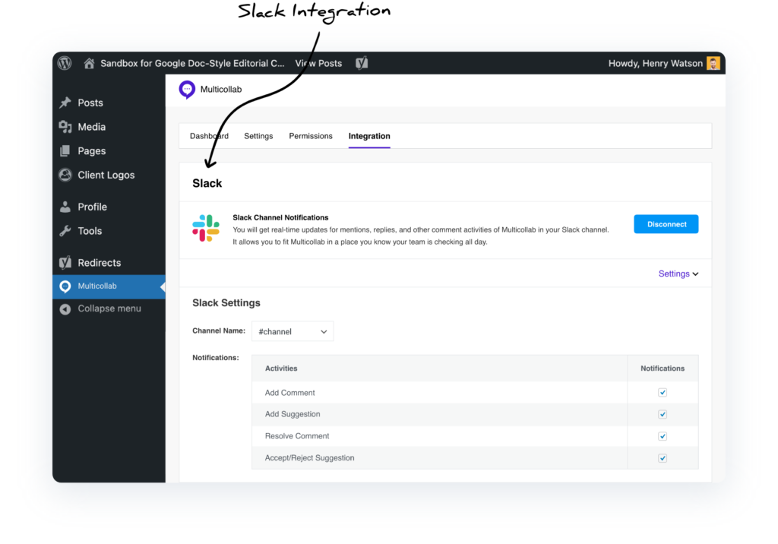Click the Multicollab sidebar icon
The width and height of the screenshot is (778, 544).
point(65,286)
